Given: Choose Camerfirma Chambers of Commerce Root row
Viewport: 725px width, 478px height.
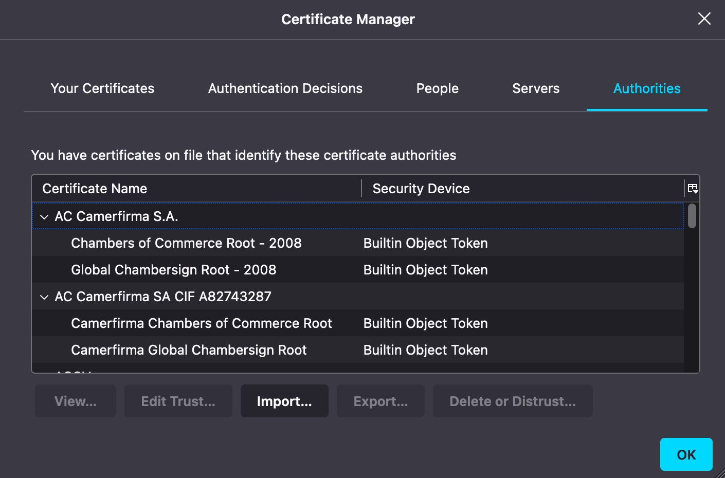Looking at the screenshot, I should coord(201,323).
